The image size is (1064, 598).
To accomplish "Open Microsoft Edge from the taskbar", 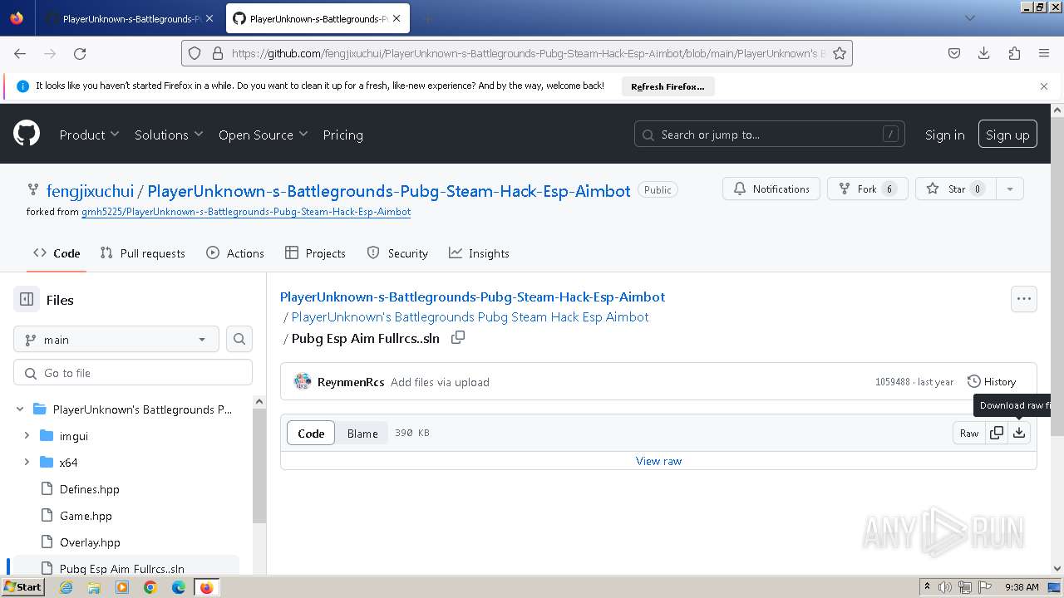I will (x=179, y=587).
